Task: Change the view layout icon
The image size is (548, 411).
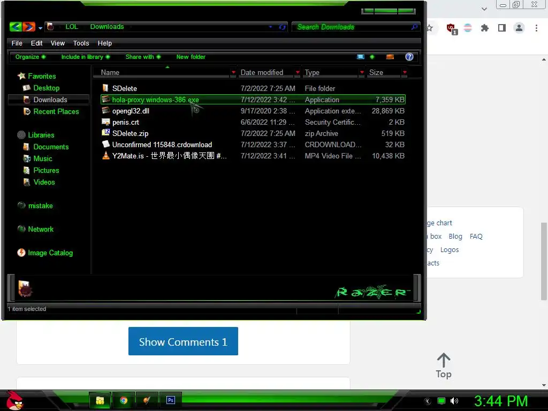Action: click(361, 57)
